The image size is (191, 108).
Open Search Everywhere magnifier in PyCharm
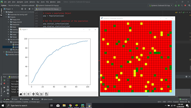[189, 6]
